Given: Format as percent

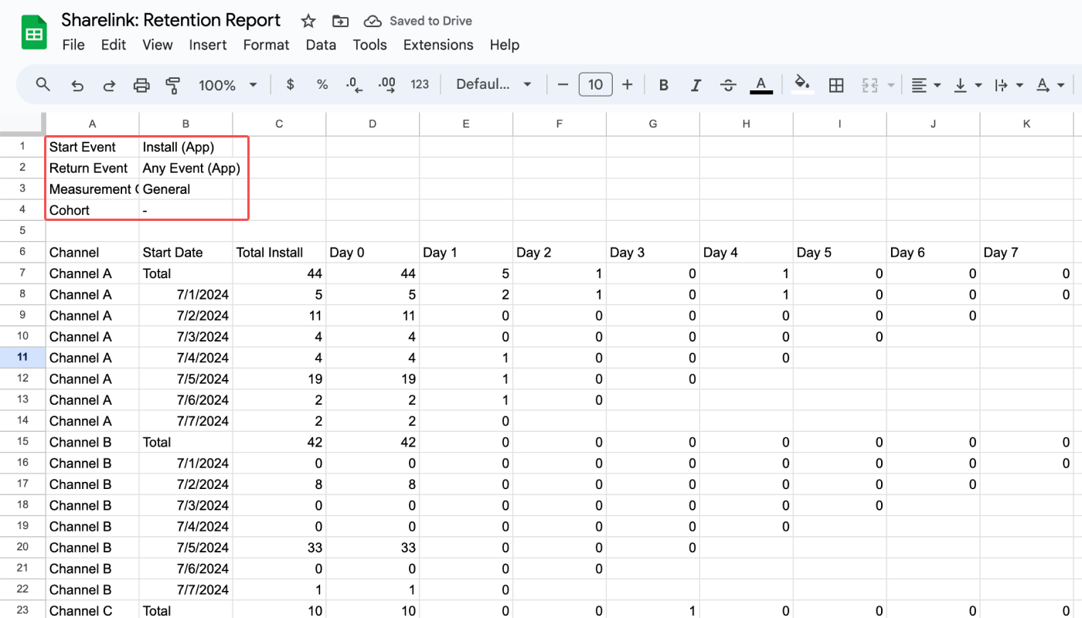Looking at the screenshot, I should pos(322,85).
